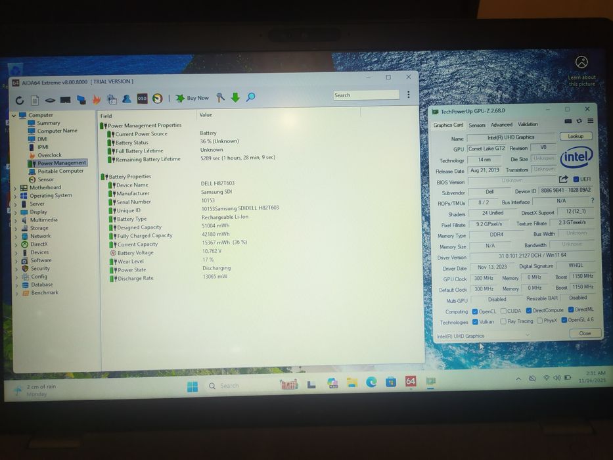Select DMI in the AIDA64 tree
This screenshot has height=460, width=613.
(x=42, y=139)
